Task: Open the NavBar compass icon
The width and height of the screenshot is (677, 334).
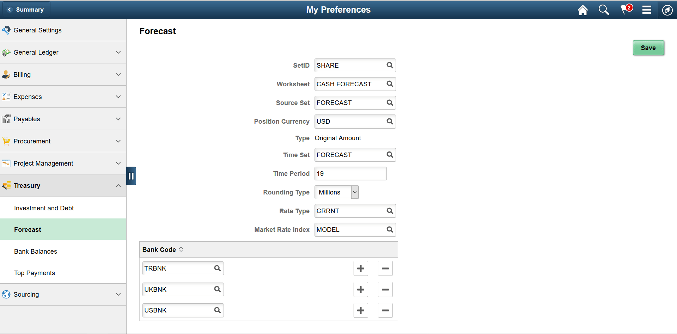Action: 667,10
